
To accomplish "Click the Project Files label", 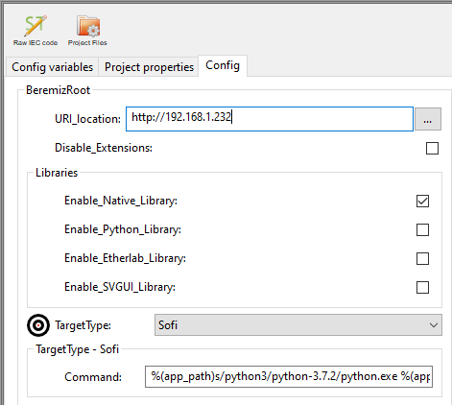I will point(87,43).
